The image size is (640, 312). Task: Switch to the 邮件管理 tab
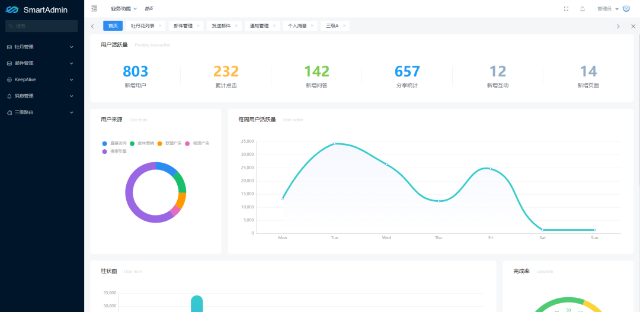(x=183, y=26)
